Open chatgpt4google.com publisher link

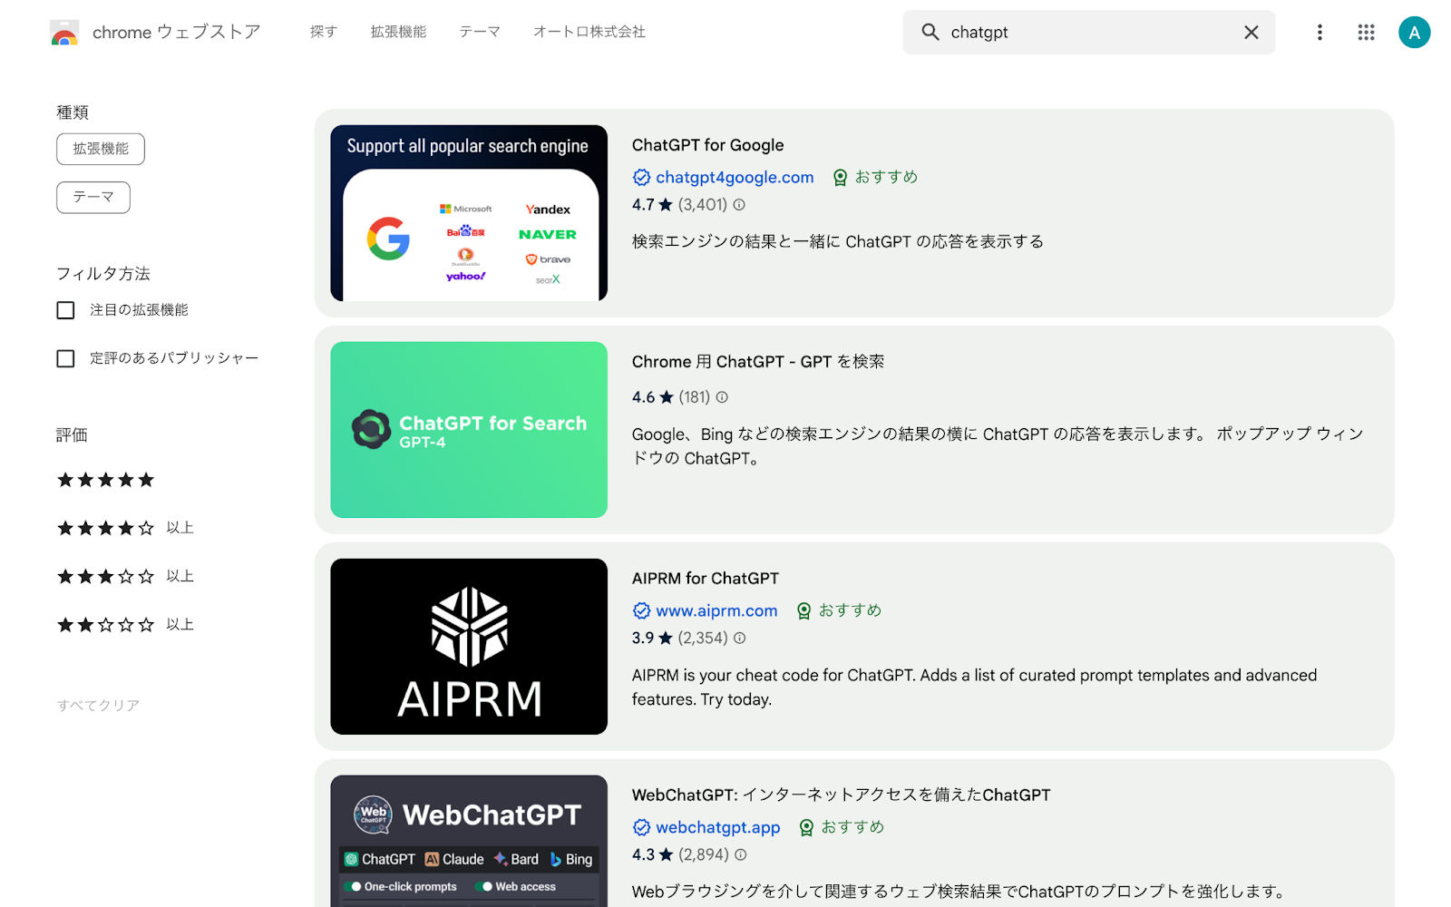(x=735, y=177)
